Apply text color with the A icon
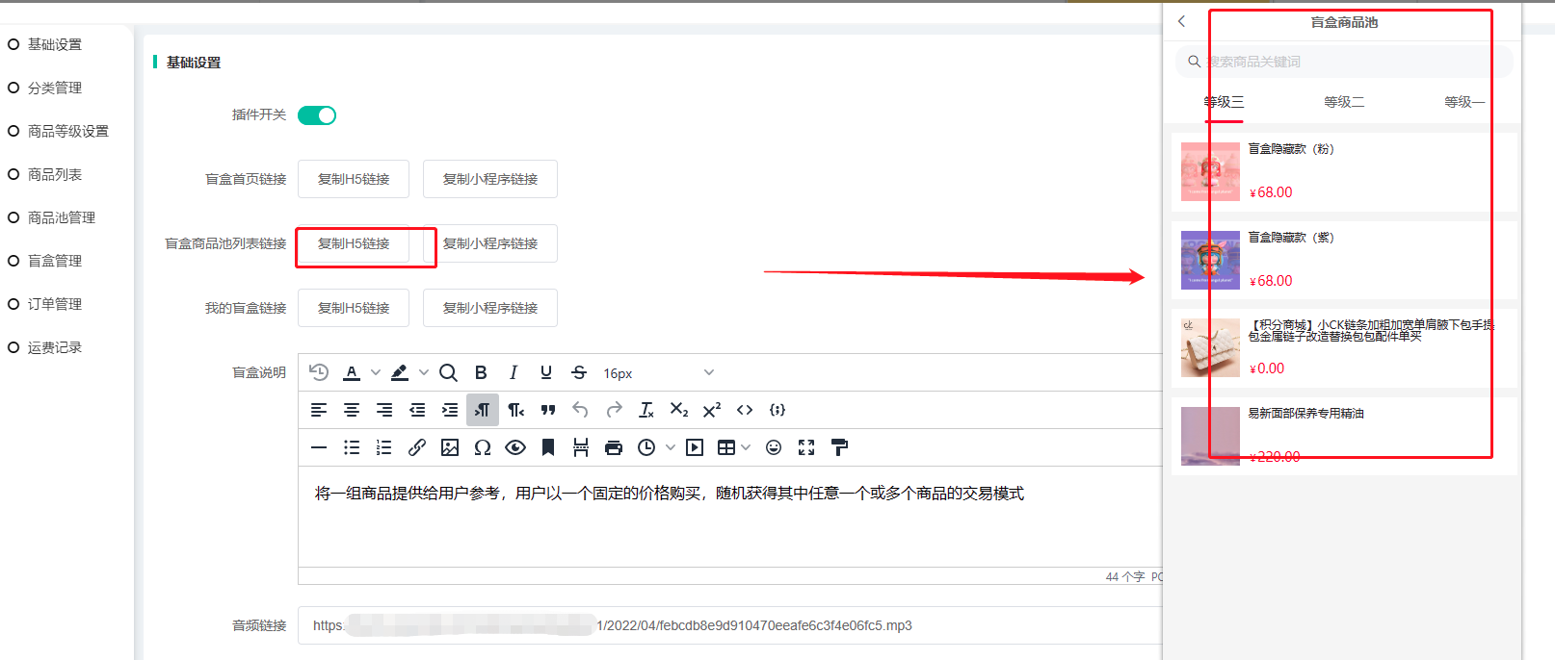Image resolution: width=1555 pixels, height=660 pixels. pyautogui.click(x=352, y=372)
